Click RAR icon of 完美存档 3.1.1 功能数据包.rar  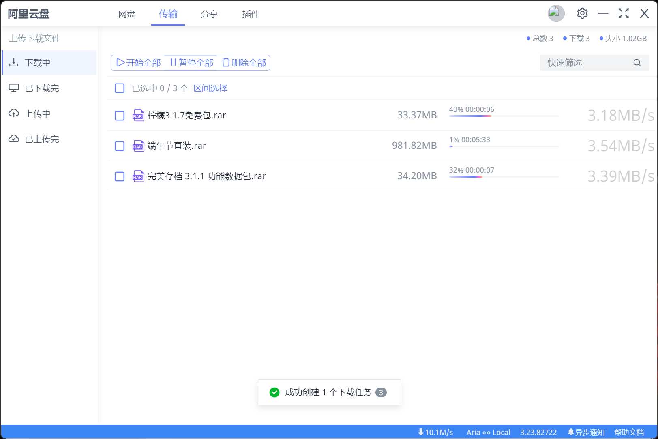(138, 176)
